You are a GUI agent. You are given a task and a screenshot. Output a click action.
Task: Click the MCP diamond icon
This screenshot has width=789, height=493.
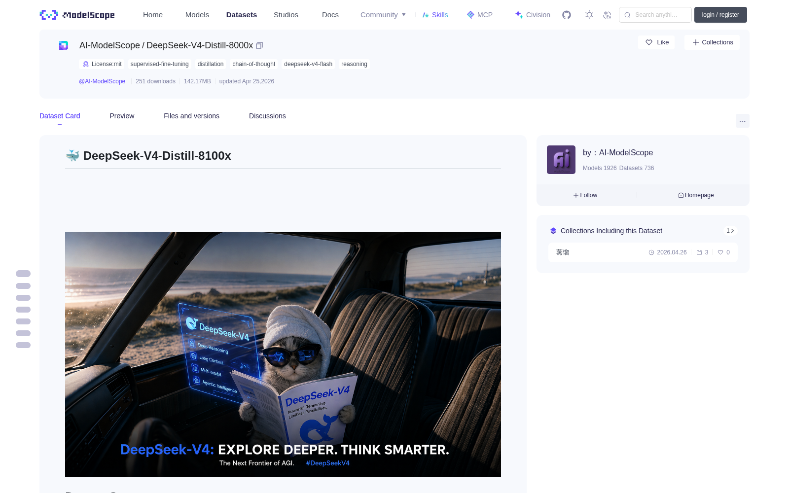470,15
